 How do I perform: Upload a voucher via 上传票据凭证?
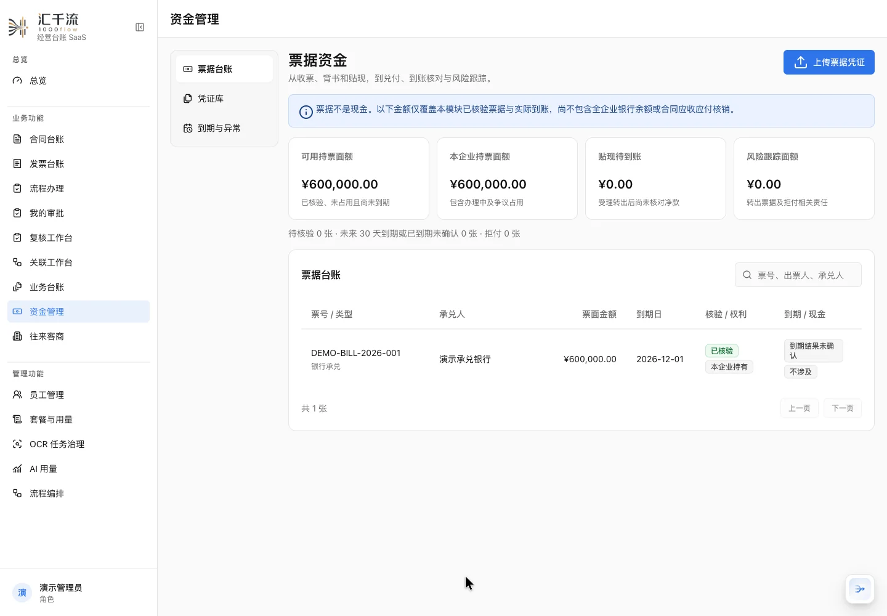click(829, 62)
